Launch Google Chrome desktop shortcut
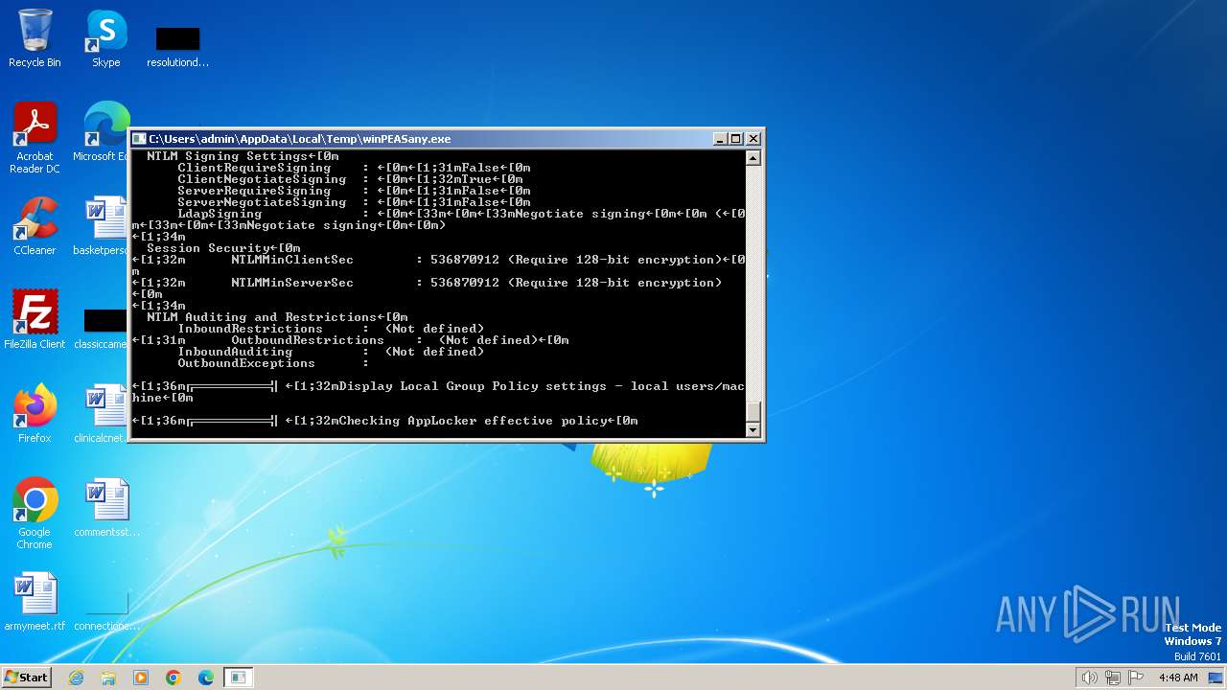 (x=35, y=514)
